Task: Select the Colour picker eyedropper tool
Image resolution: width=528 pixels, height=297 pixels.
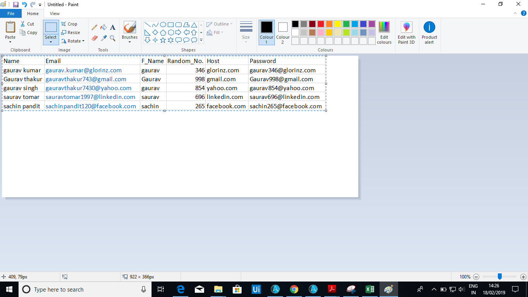Action: [104, 38]
